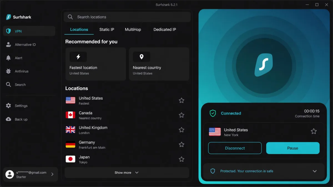Click 'Protected. Your connection is safe' text
Screen dimensions: 333x187
point(247,171)
